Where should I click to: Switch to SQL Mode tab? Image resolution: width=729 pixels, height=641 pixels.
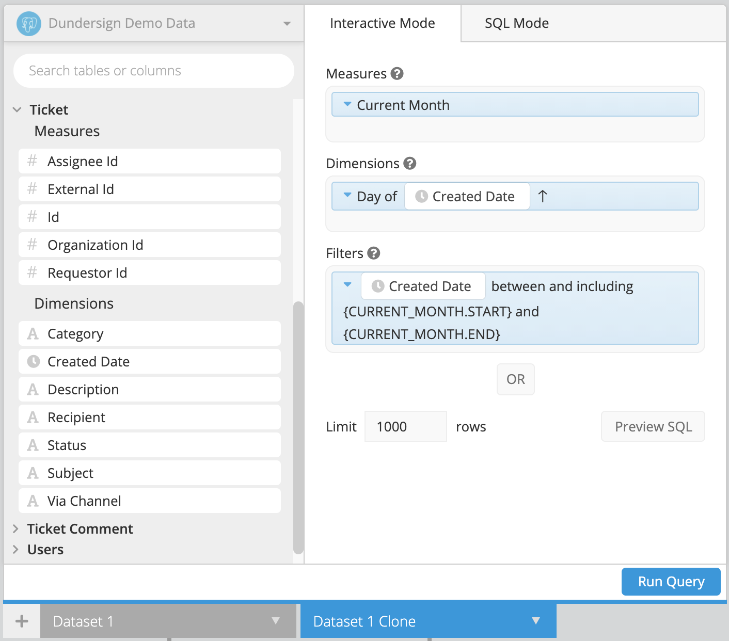tap(517, 23)
